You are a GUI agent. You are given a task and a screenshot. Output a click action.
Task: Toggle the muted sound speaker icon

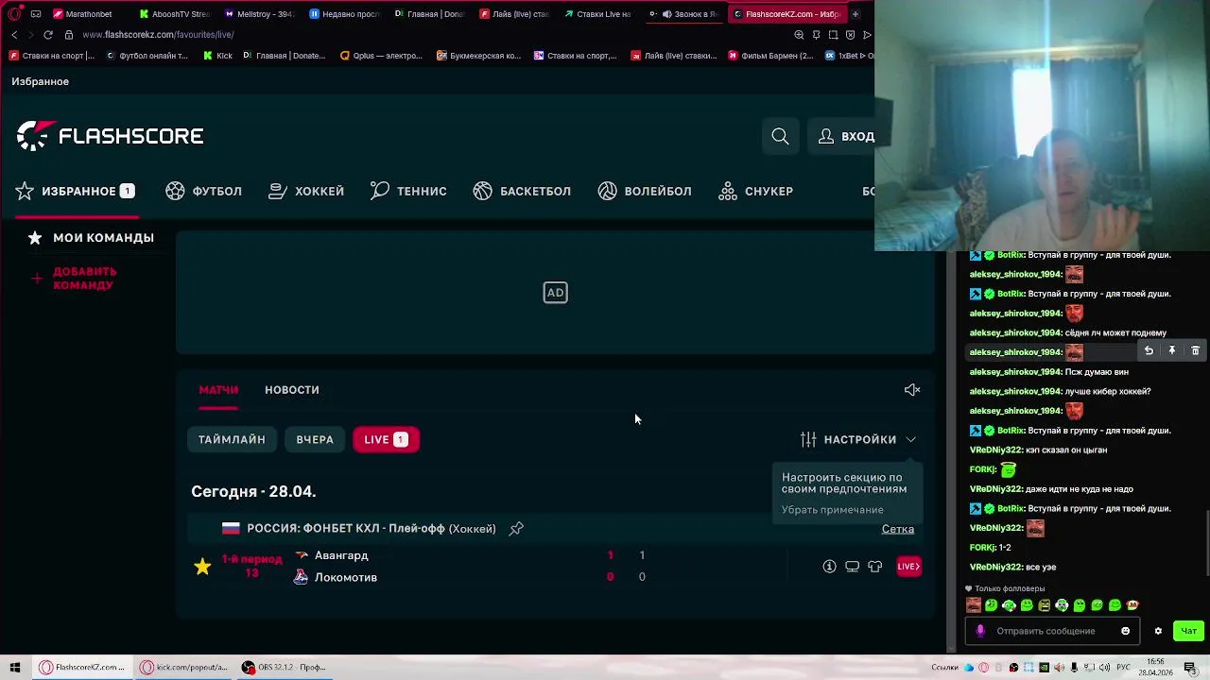(912, 389)
